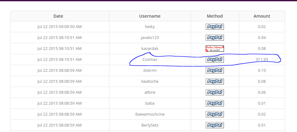The height and width of the screenshot is (132, 297).
Task: Select the username kavardak
Action: click(x=150, y=49)
